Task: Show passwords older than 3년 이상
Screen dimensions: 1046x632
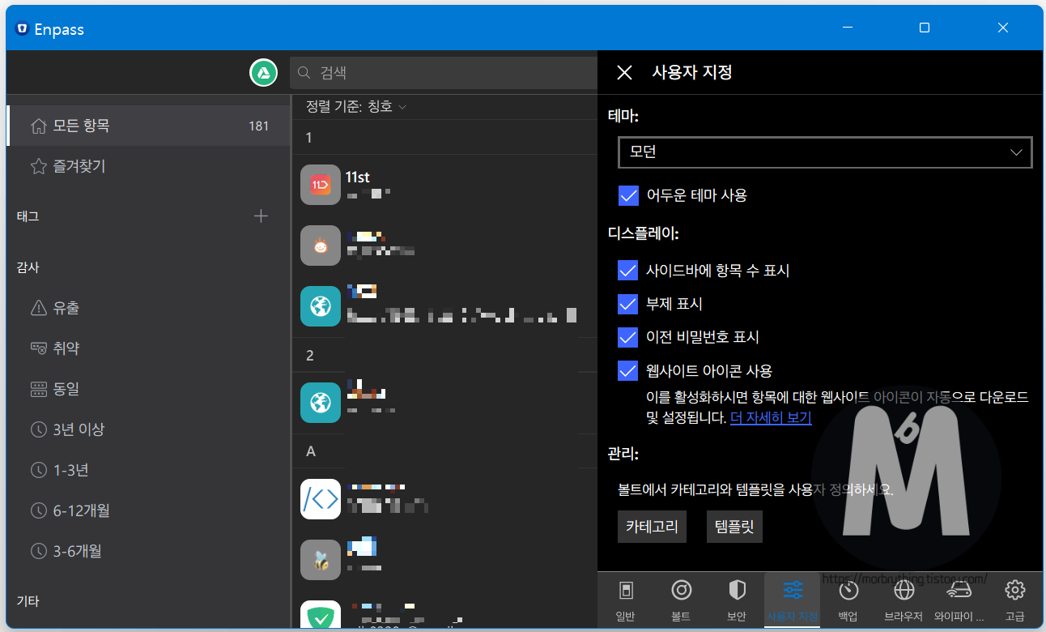Action: pos(148,429)
